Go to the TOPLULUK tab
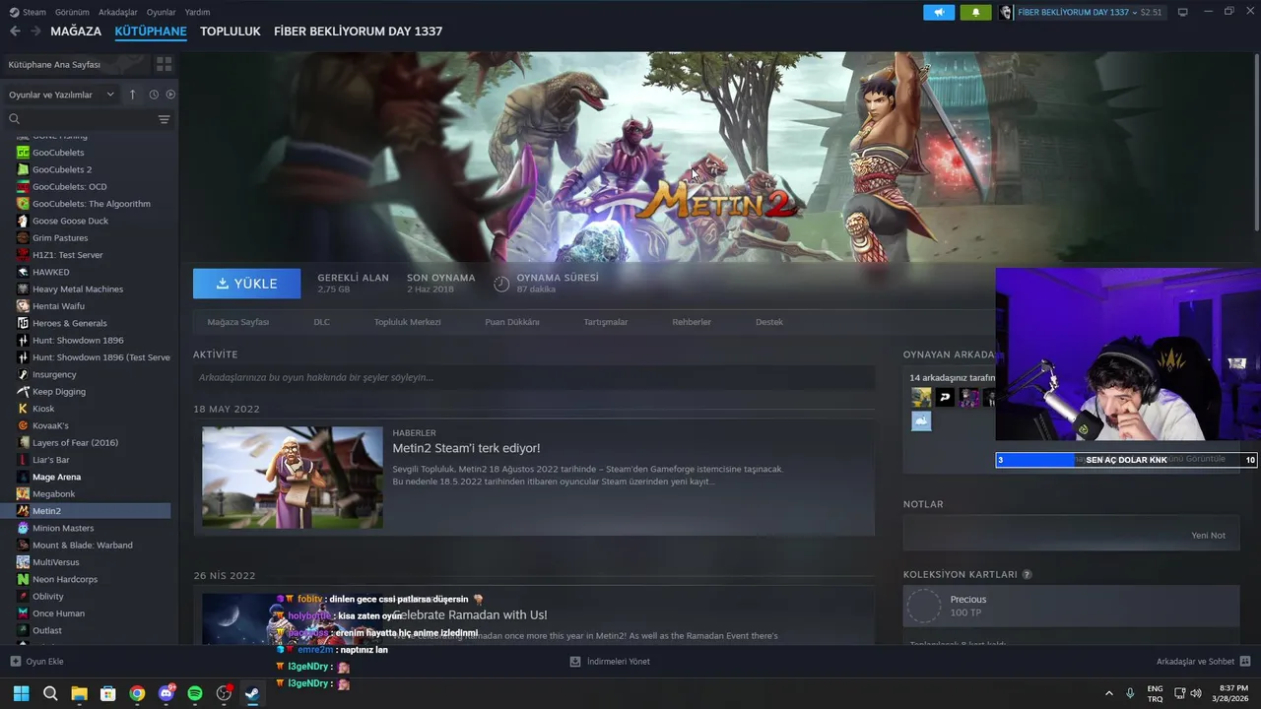The image size is (1261, 709). (231, 32)
